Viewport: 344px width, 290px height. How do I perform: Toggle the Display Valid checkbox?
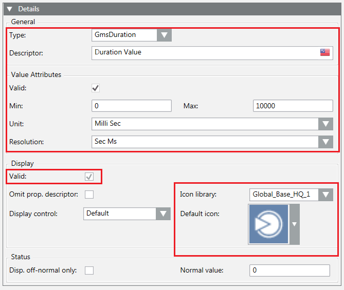pyautogui.click(x=89, y=177)
